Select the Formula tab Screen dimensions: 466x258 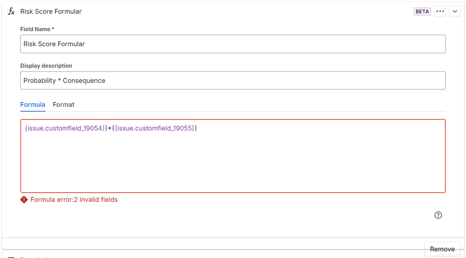(x=33, y=105)
